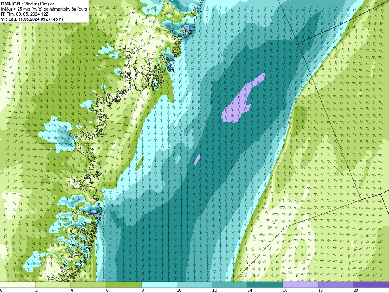Click the 10–12 m/s legend swatch

(194, 284)
